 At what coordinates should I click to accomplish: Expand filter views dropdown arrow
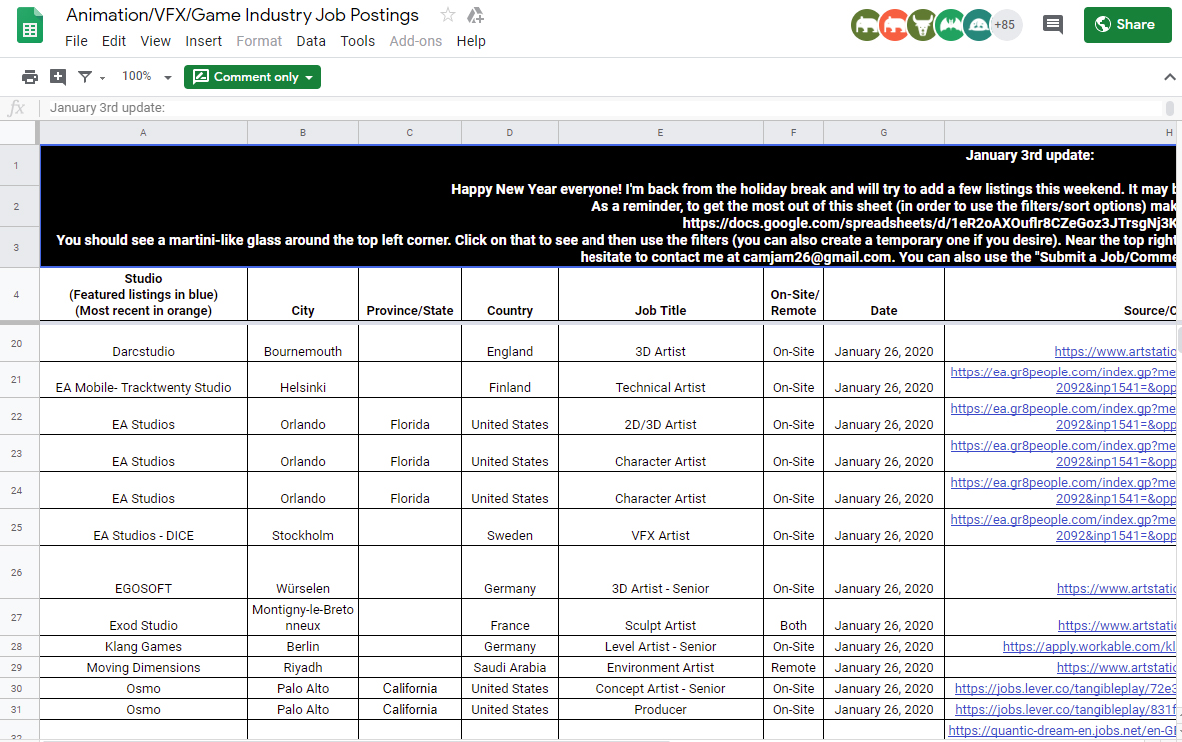[x=103, y=78]
